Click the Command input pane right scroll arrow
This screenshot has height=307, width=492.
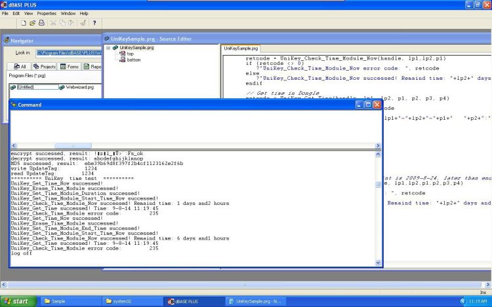[378, 145]
